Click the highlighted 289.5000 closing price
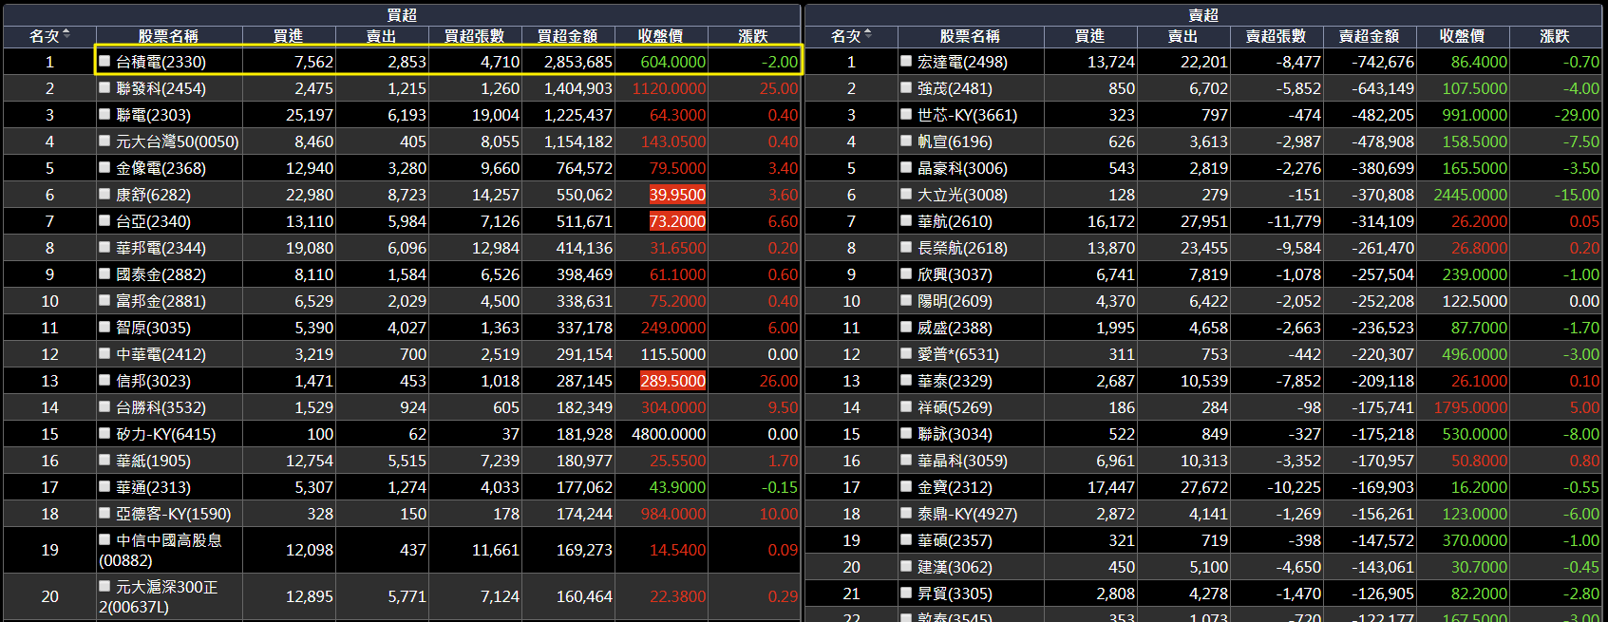The image size is (1608, 622). coord(673,381)
